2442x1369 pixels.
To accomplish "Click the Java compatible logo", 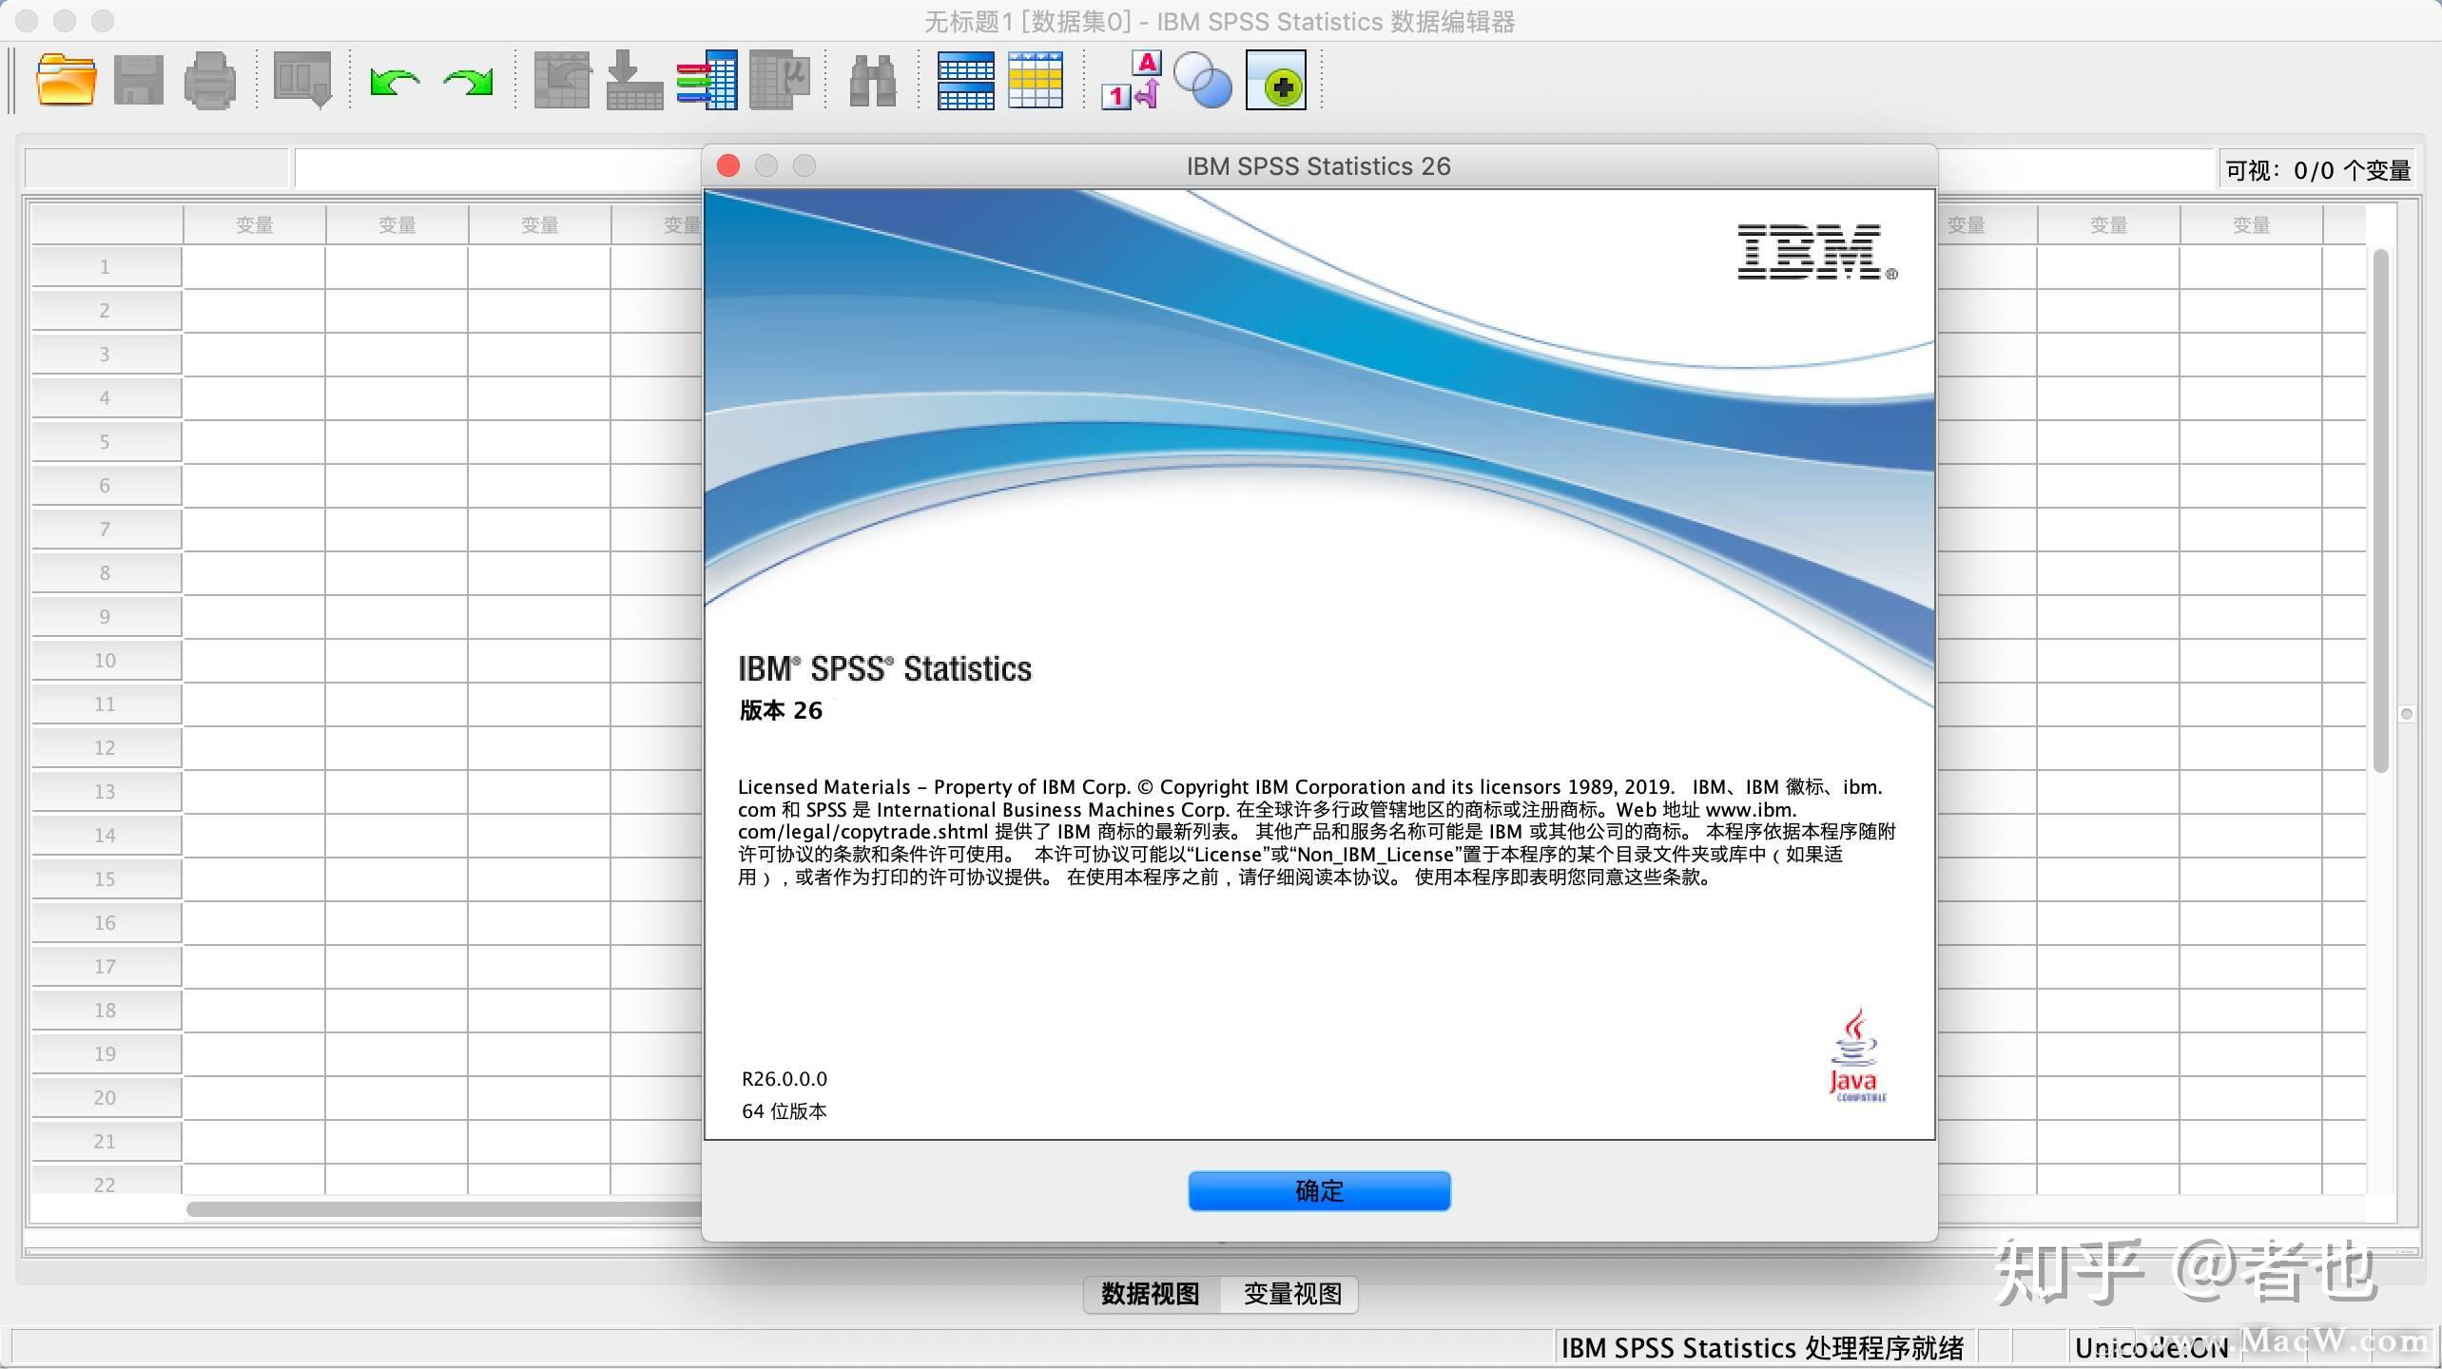I will click(1856, 1055).
